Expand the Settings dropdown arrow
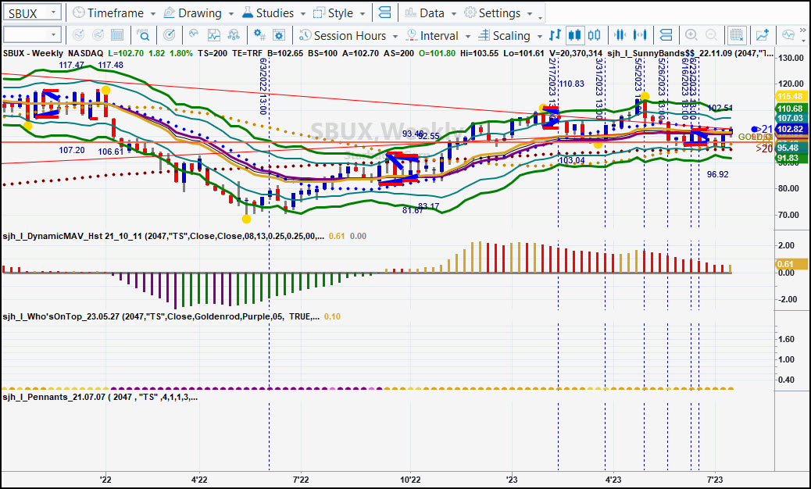The image size is (811, 489). [x=530, y=13]
